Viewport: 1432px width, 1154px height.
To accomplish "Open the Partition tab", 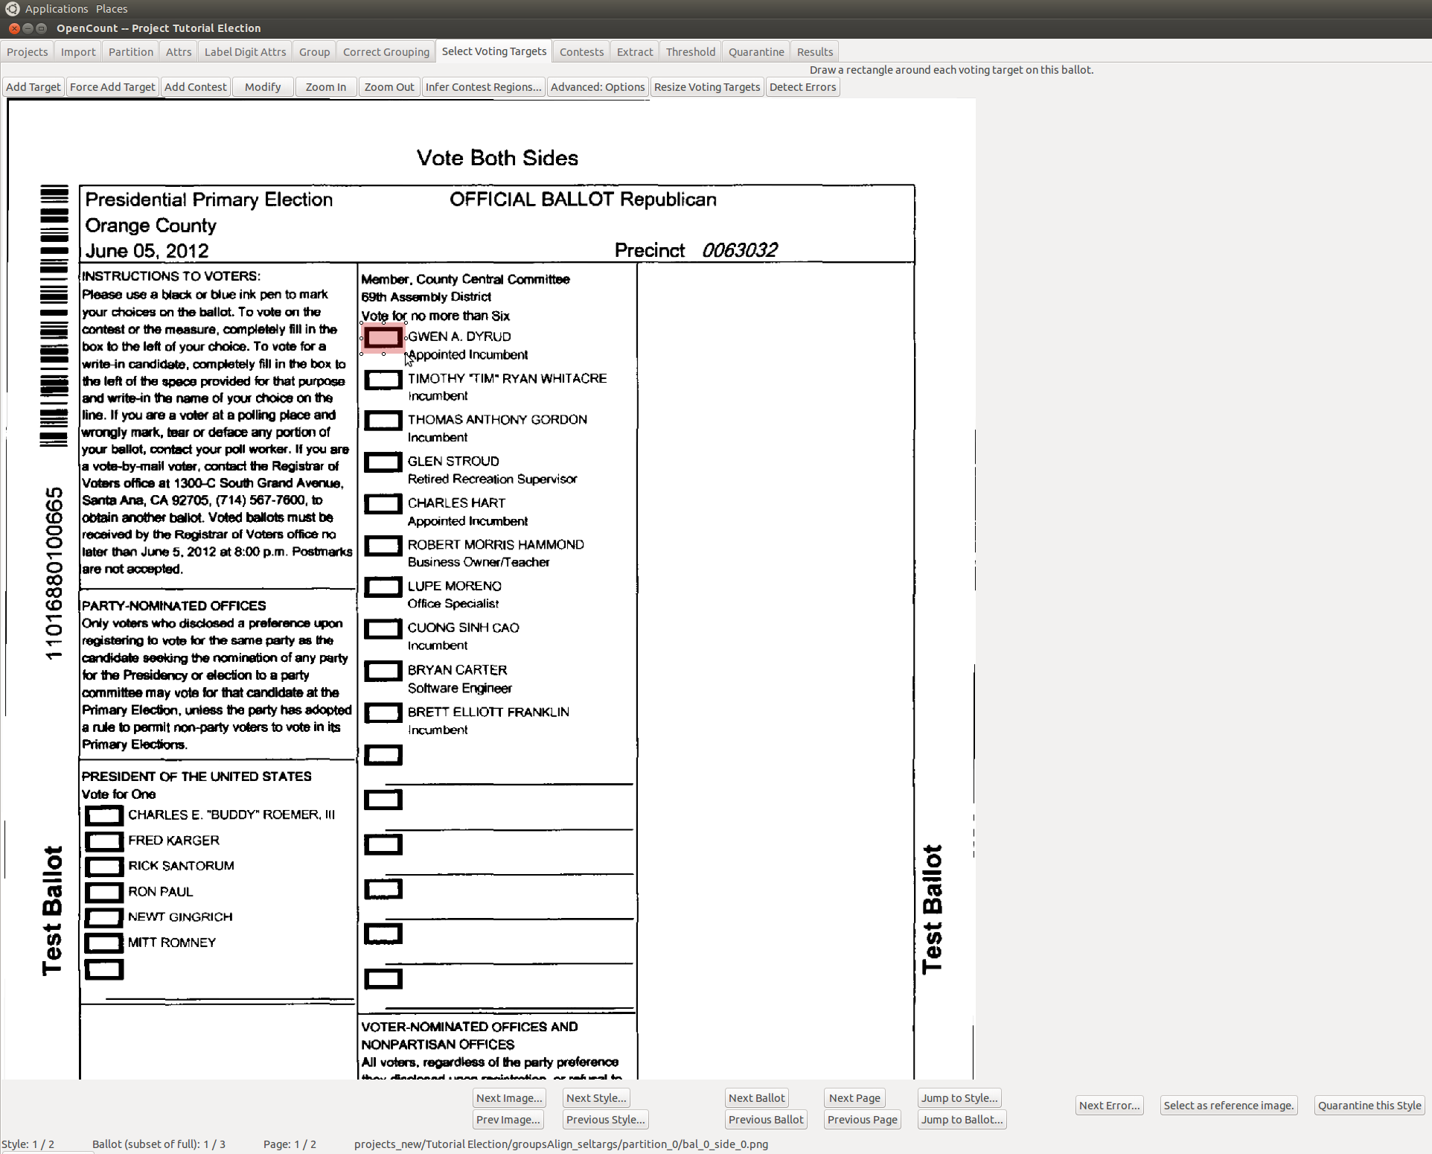I will (x=130, y=51).
